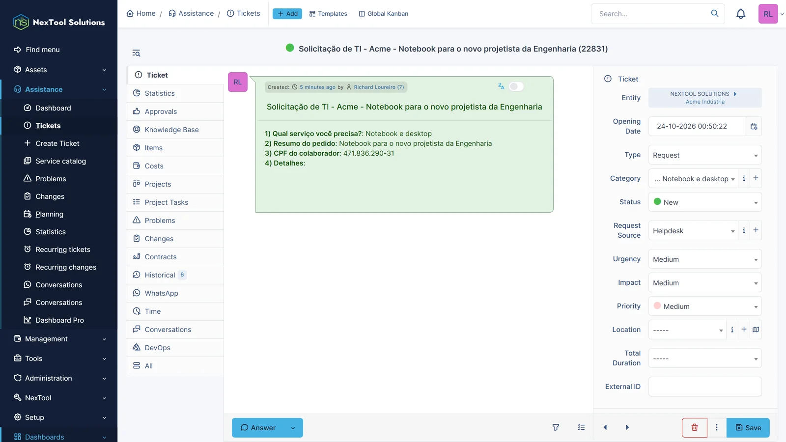The height and width of the screenshot is (442, 786).
Task: Click the checklist view icon in the timeline bar
Action: 581,428
